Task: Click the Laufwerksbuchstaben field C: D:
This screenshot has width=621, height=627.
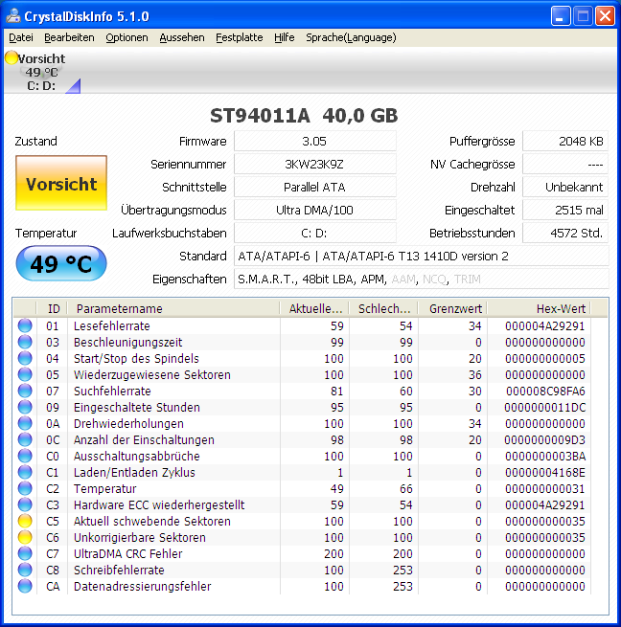Action: coord(314,234)
